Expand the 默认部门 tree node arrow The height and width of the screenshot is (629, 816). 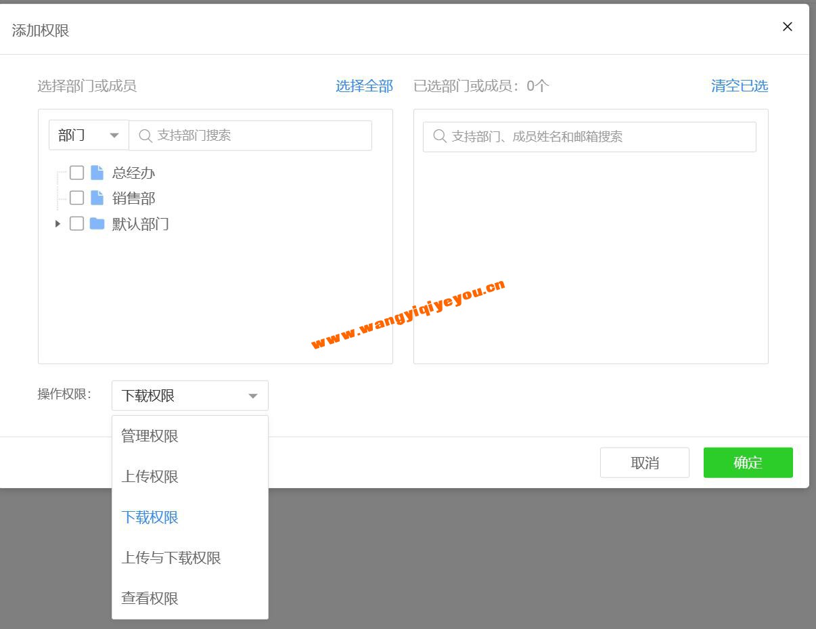click(x=58, y=223)
